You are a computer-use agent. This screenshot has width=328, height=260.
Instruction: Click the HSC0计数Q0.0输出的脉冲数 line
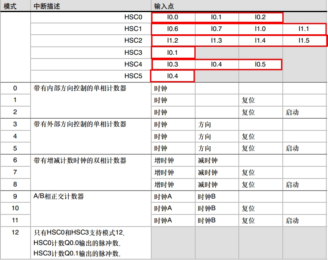click(77, 243)
